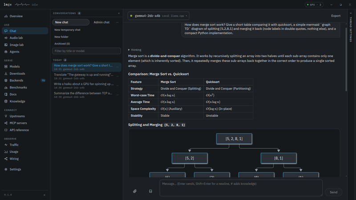Open options menu for merge sort conversation

[x=117, y=67]
